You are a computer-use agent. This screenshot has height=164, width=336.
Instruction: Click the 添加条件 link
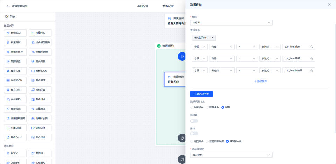(x=260, y=81)
